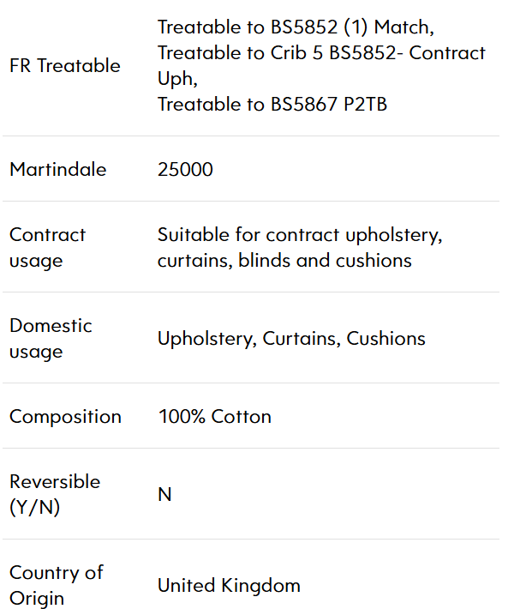Click the Composition label
Screen dimensions: 520x609
pos(65,417)
